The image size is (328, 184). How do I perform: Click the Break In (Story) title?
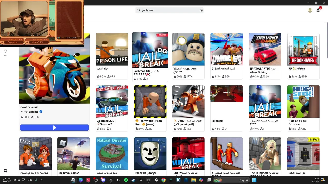145,173
